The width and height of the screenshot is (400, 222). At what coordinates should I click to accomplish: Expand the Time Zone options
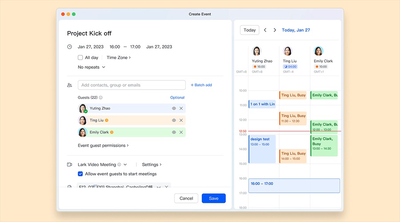(119, 58)
